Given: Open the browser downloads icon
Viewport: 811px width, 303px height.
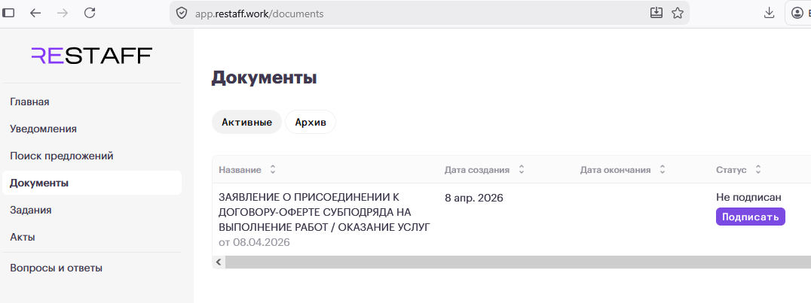Looking at the screenshot, I should [769, 13].
